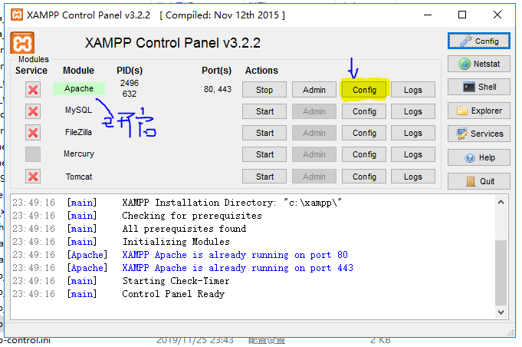View Mercury Logs

click(x=413, y=154)
